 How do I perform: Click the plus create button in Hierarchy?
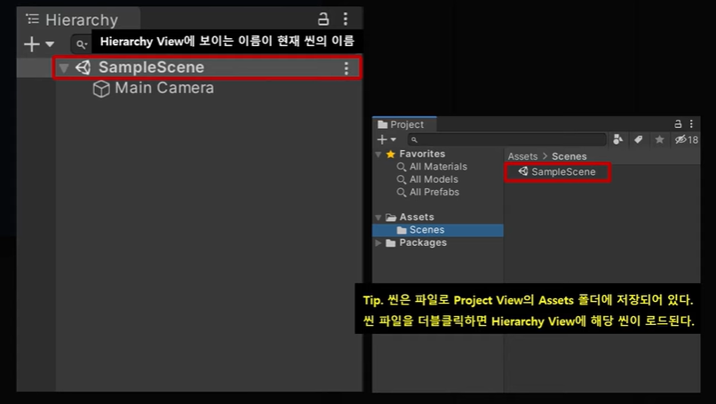click(x=31, y=44)
